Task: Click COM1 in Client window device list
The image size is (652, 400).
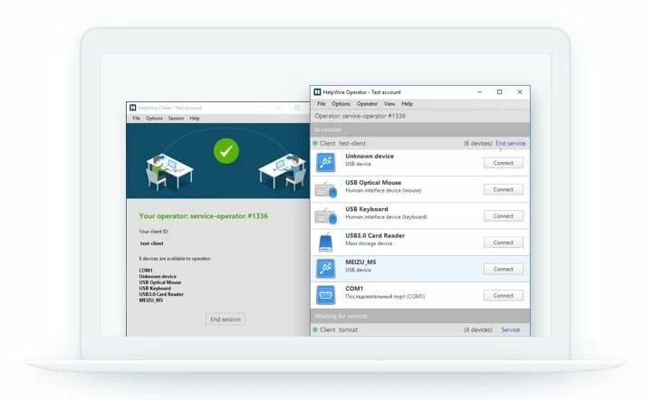Action: tap(146, 271)
